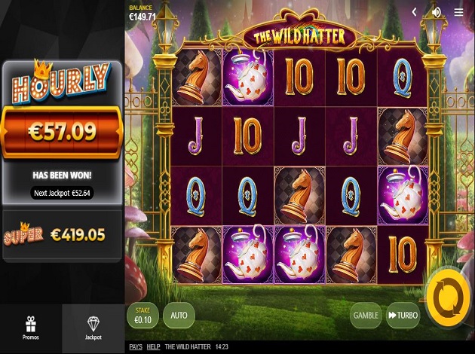Screen dimensions: 475x354
Task: Open the AUTO spin options
Action: (179, 316)
